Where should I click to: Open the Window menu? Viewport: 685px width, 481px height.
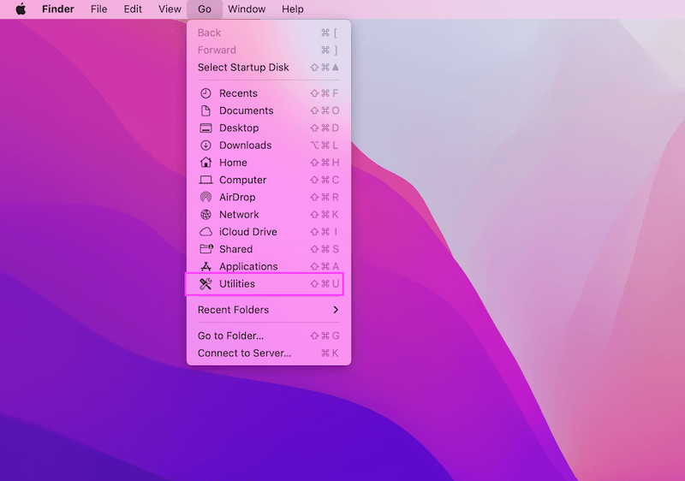click(x=247, y=9)
